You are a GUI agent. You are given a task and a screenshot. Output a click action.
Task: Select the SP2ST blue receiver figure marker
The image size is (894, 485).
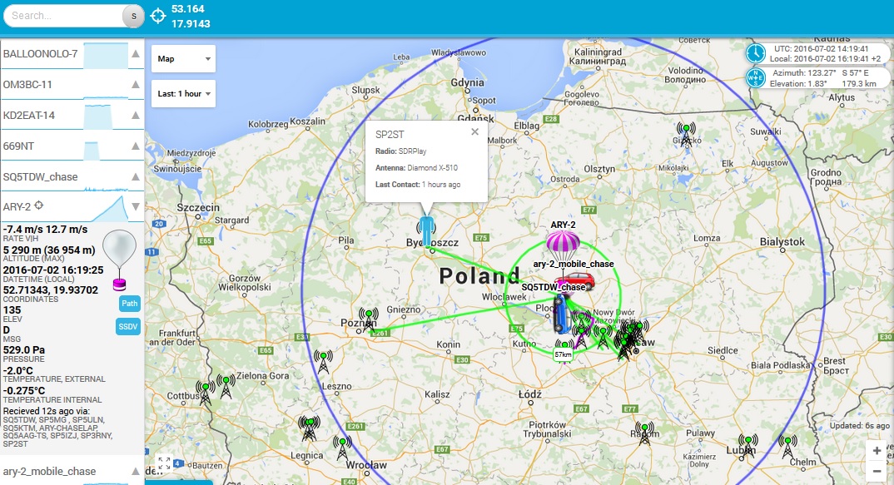tap(427, 230)
